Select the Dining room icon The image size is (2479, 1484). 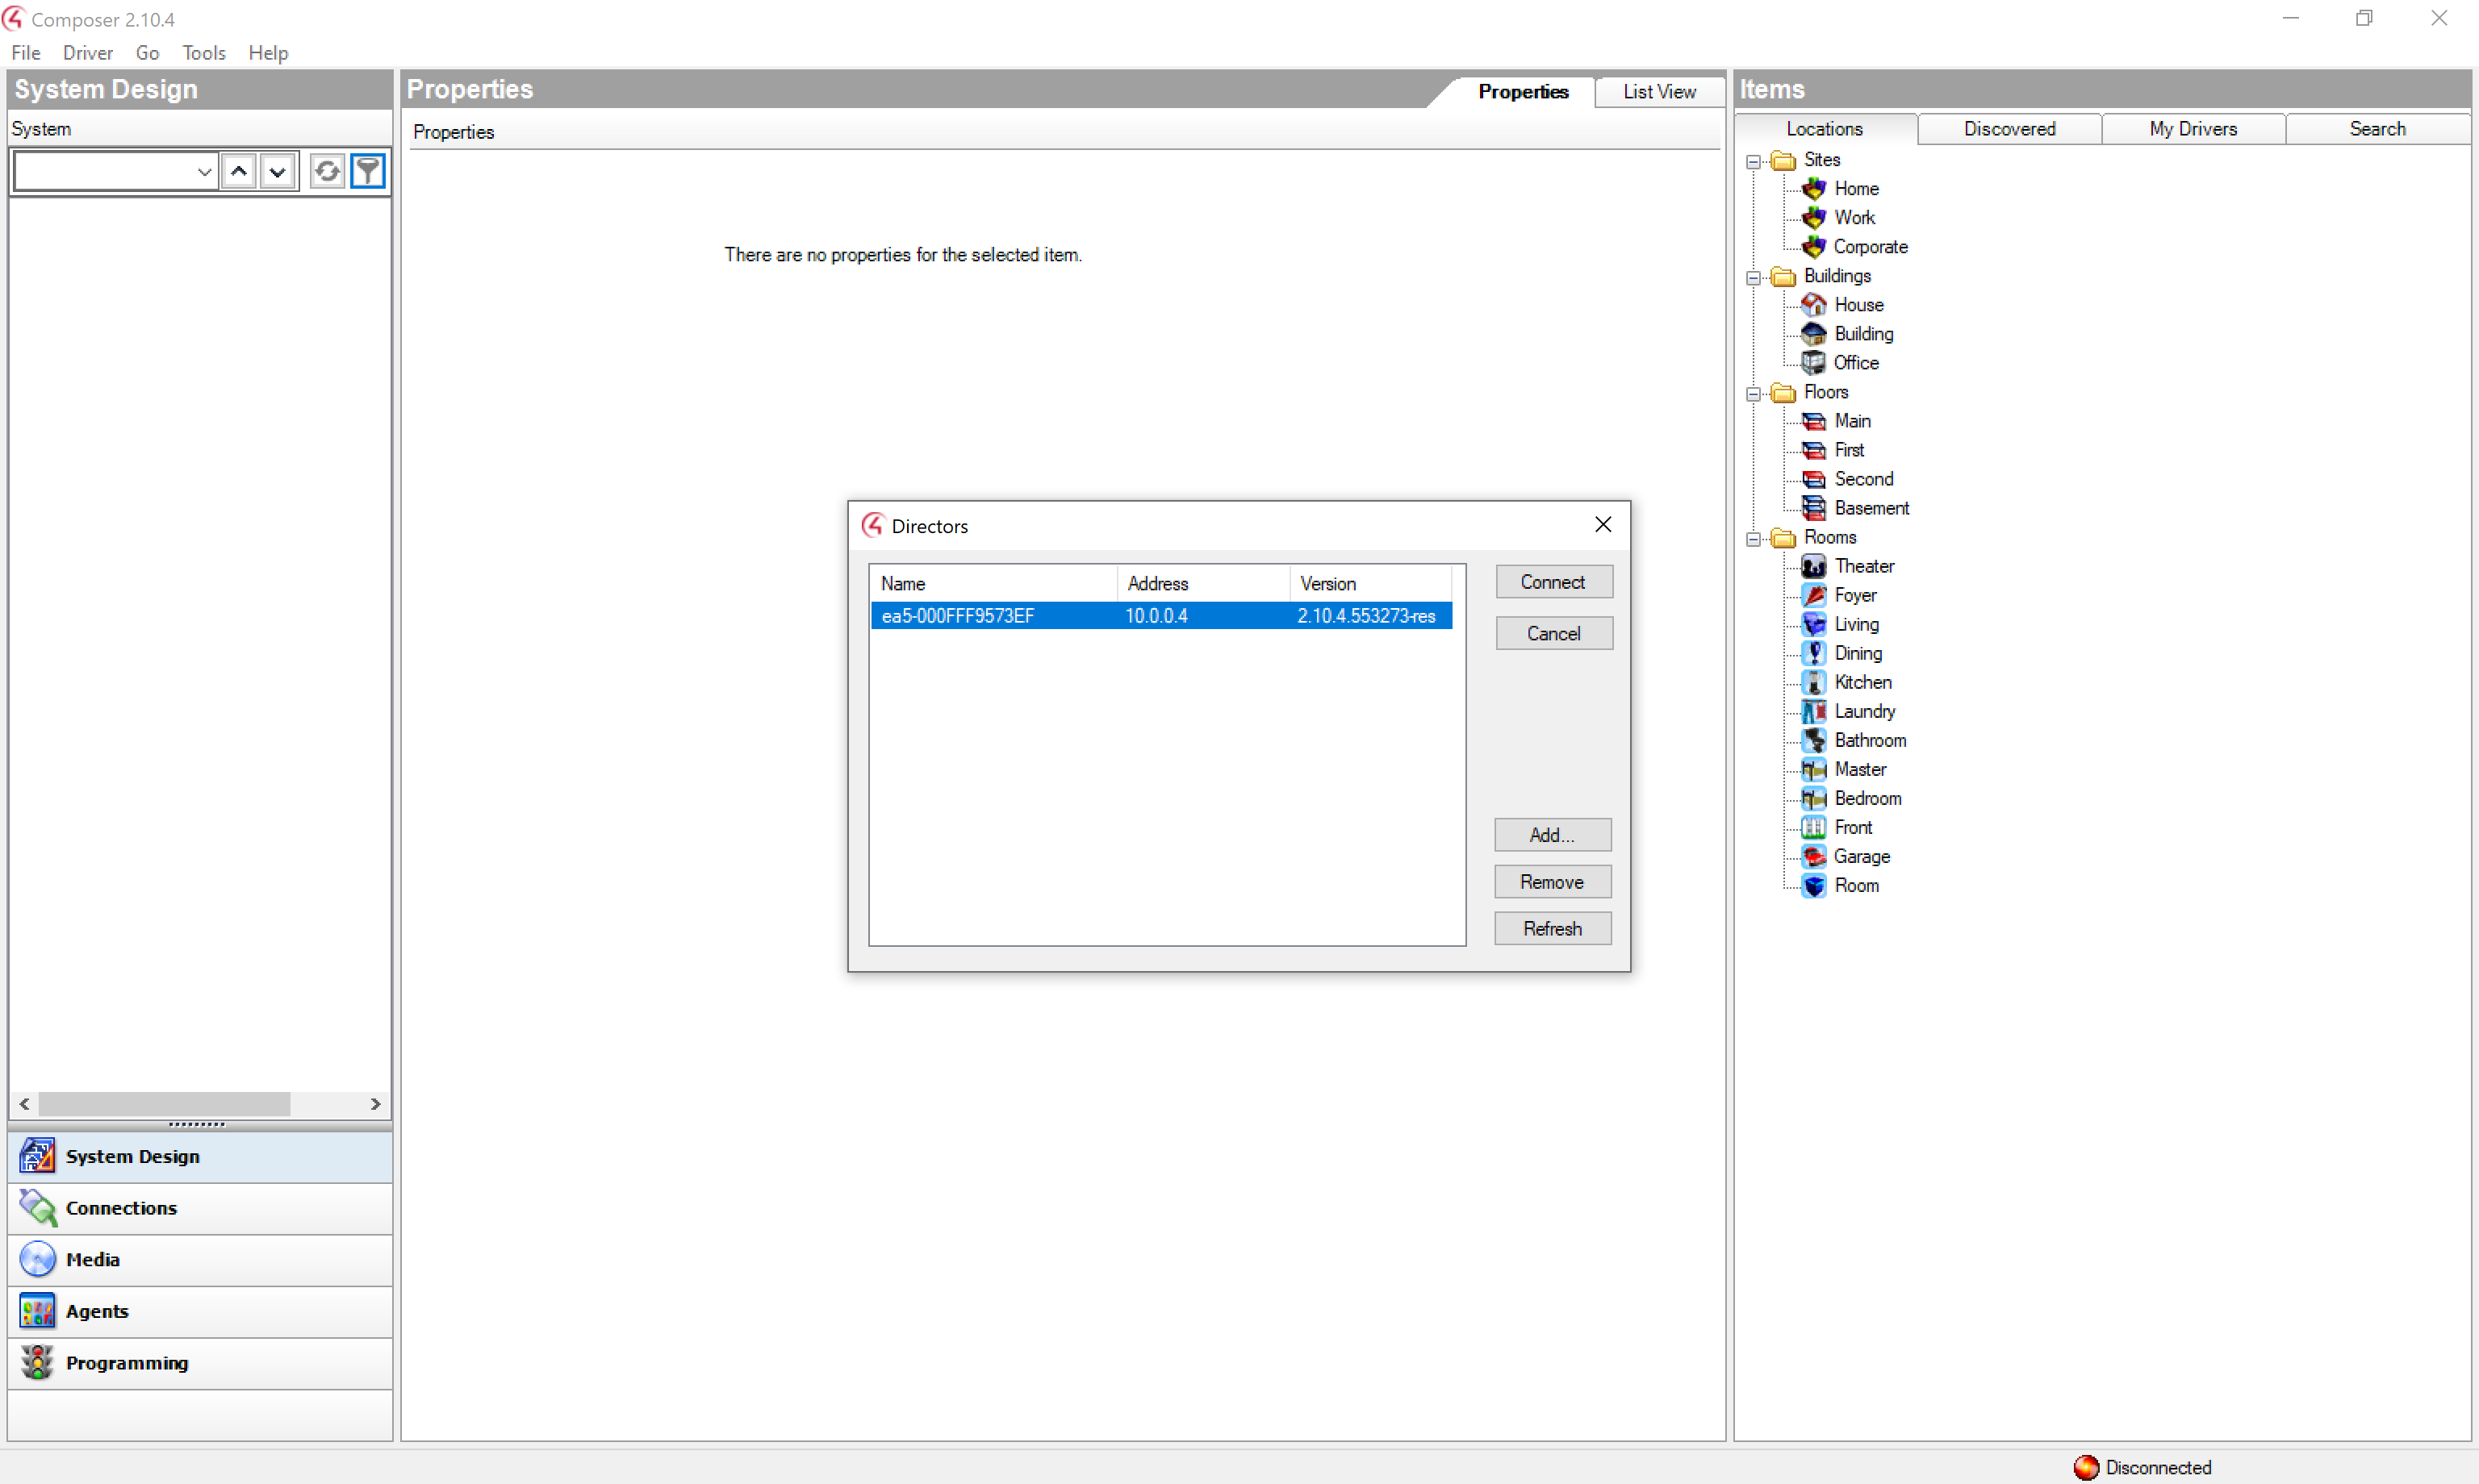tap(1814, 653)
